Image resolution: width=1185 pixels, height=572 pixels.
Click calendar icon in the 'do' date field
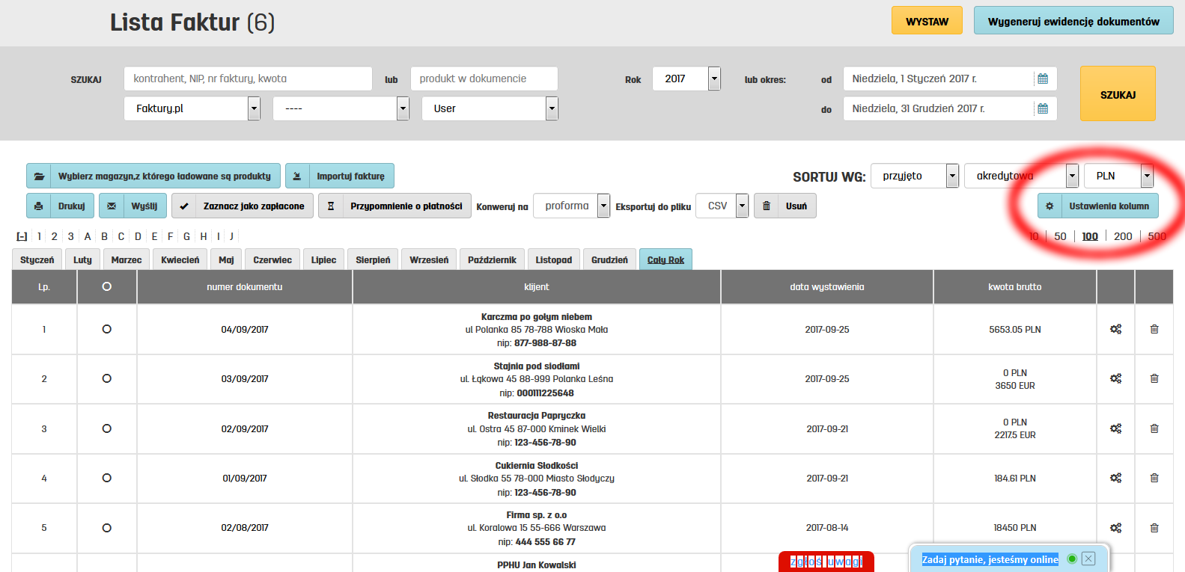coord(1042,108)
